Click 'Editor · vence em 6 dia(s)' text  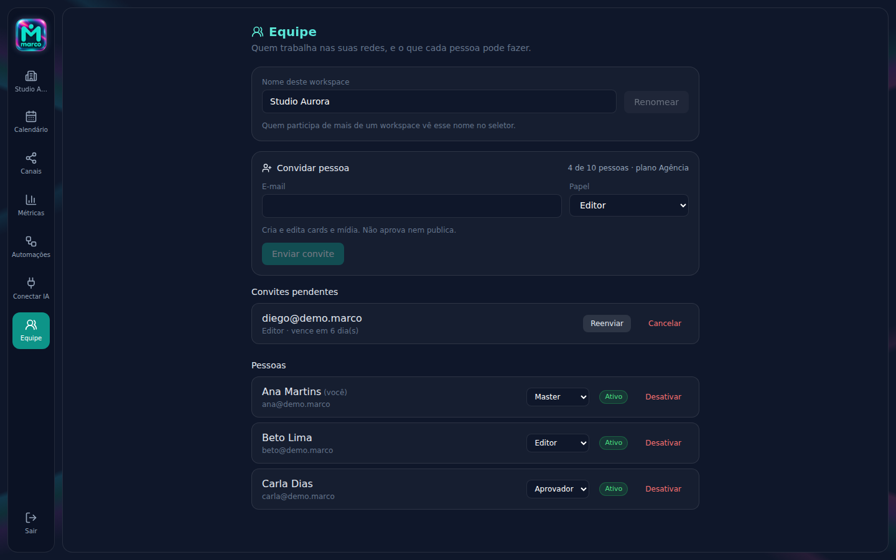click(310, 331)
